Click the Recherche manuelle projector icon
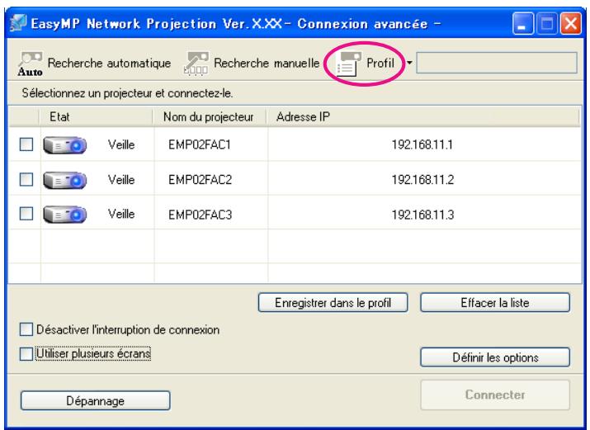 click(196, 64)
